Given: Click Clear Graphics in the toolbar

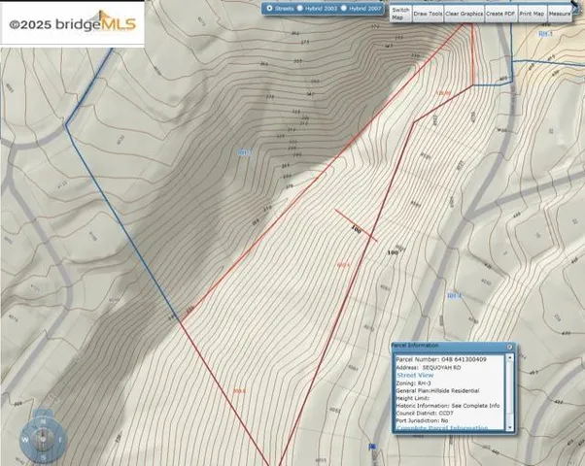Looking at the screenshot, I should 464,14.
